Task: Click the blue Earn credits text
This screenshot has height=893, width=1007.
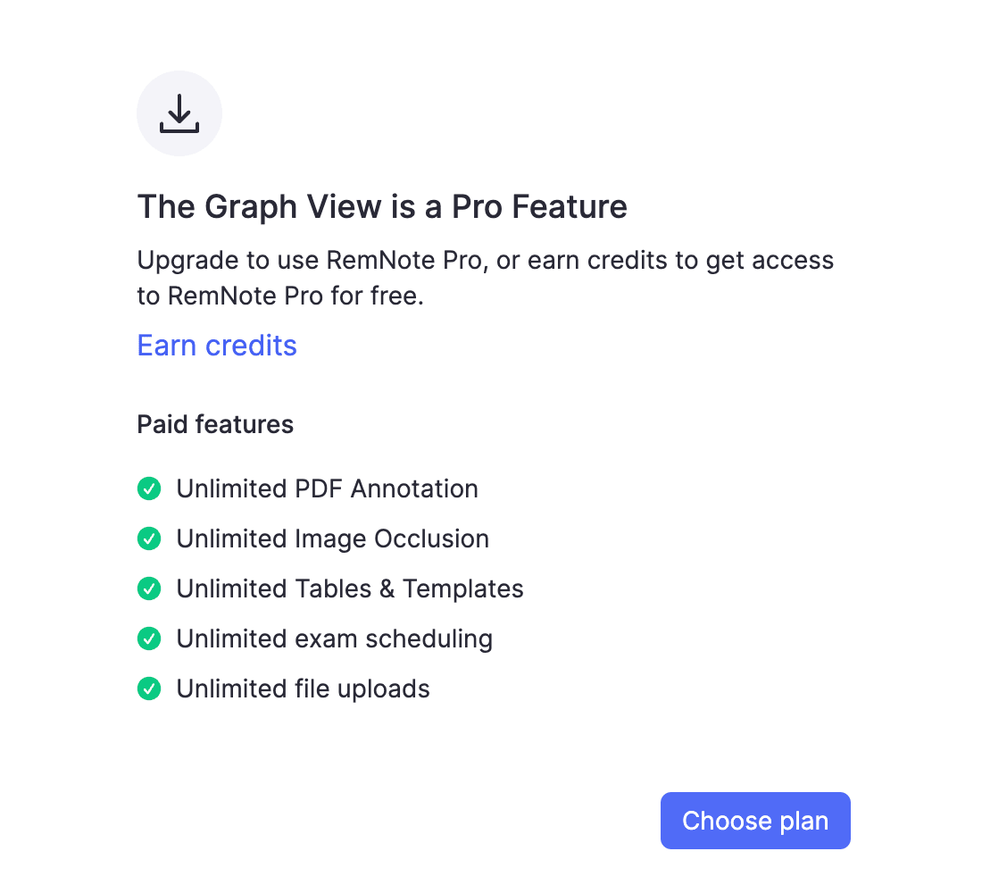Action: pyautogui.click(x=217, y=346)
